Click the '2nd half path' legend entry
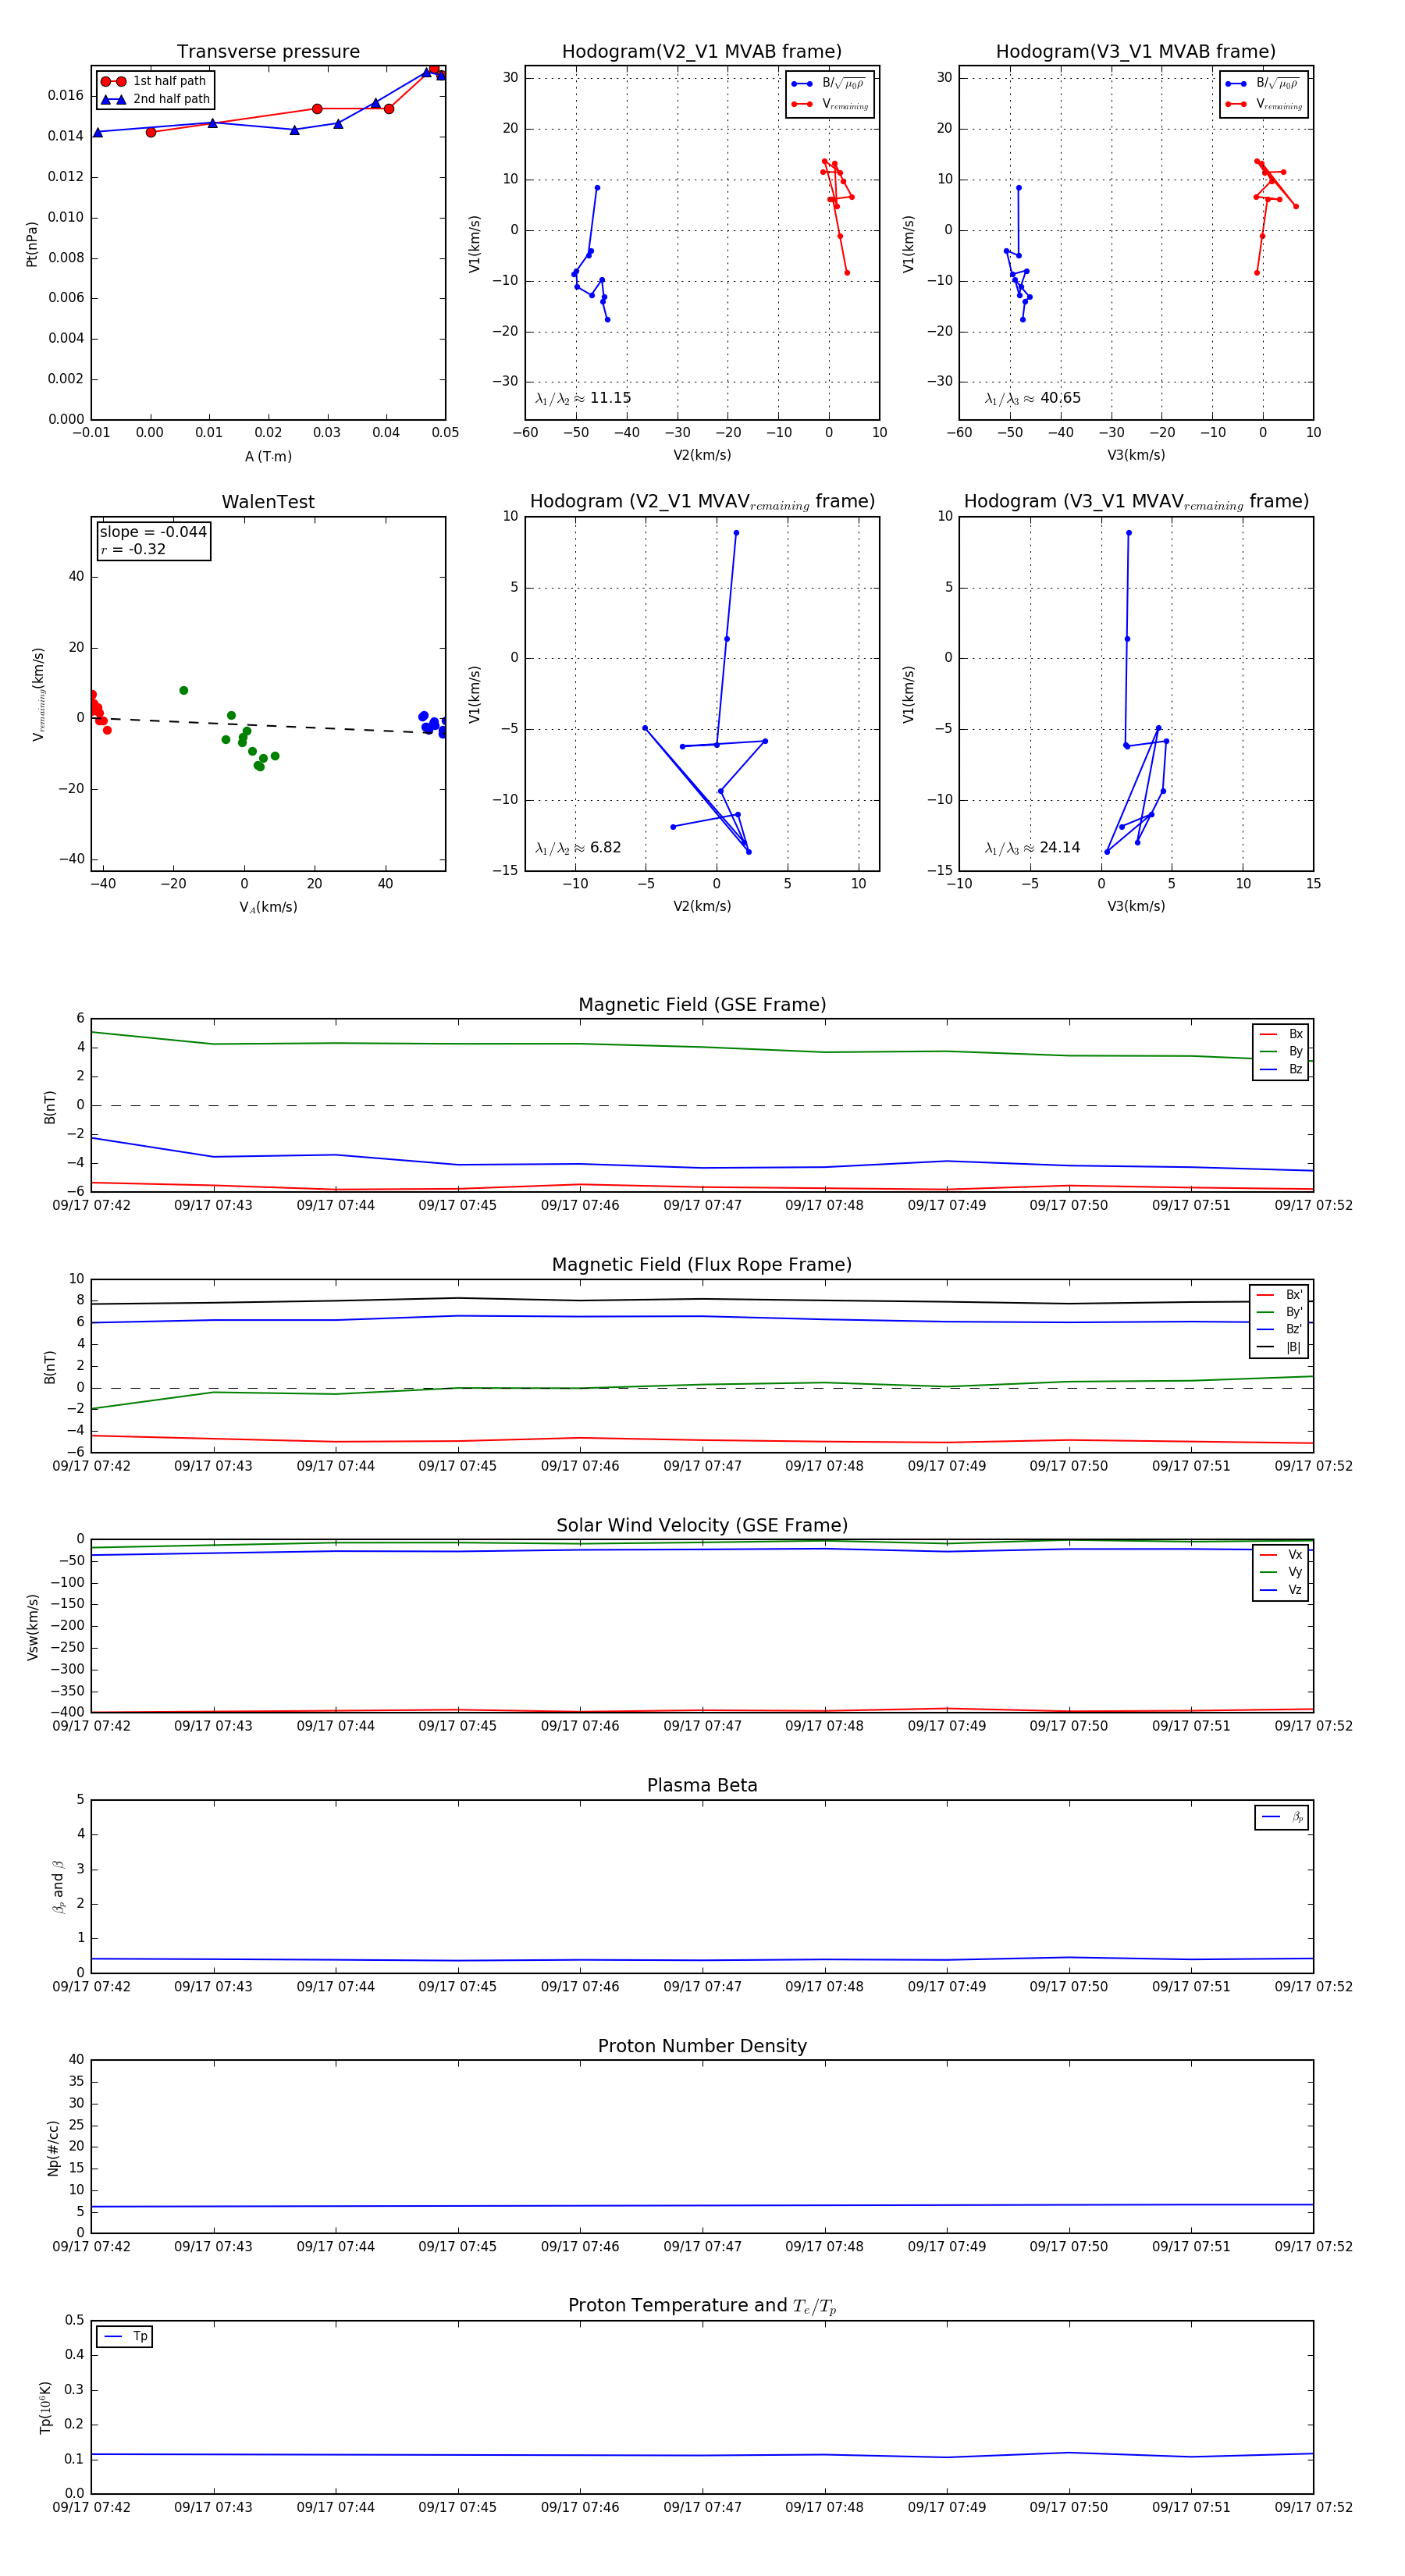1405x2576 pixels. tap(155, 99)
